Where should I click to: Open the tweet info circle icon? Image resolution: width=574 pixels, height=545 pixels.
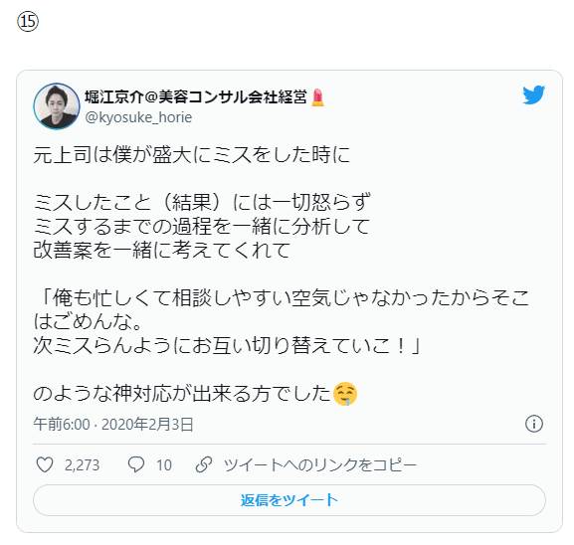tap(534, 424)
